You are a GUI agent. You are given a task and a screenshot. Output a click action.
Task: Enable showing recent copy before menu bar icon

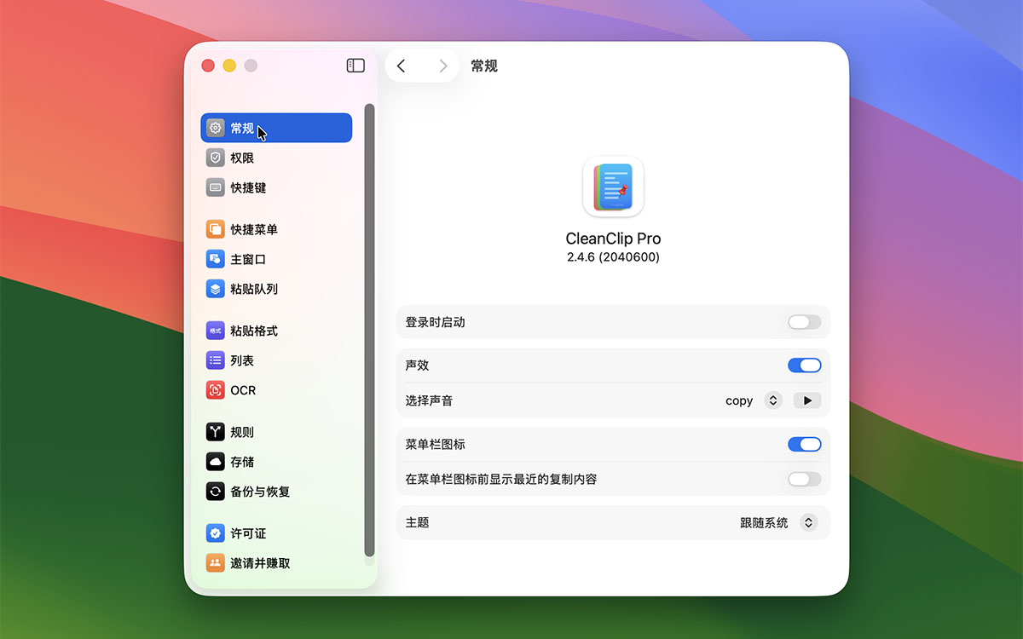click(804, 479)
